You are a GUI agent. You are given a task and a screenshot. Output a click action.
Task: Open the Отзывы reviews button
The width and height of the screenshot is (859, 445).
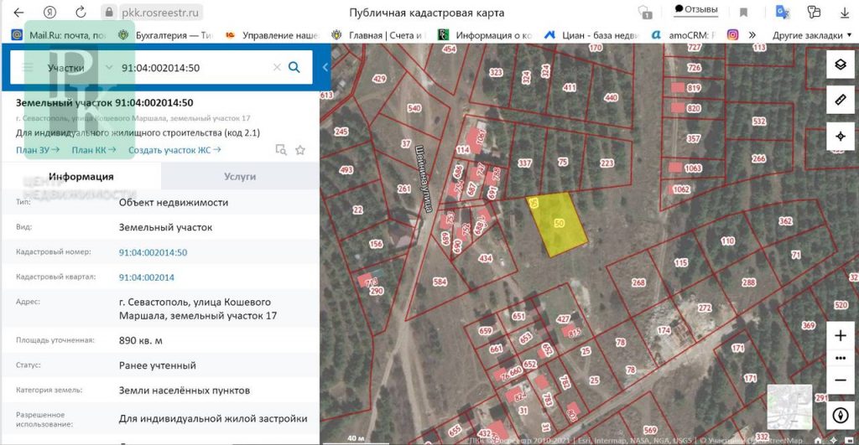695,9
